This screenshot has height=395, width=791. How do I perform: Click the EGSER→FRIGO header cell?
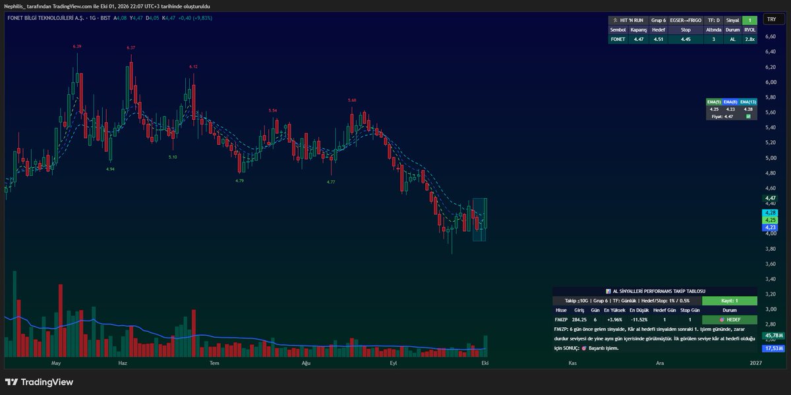(686, 20)
